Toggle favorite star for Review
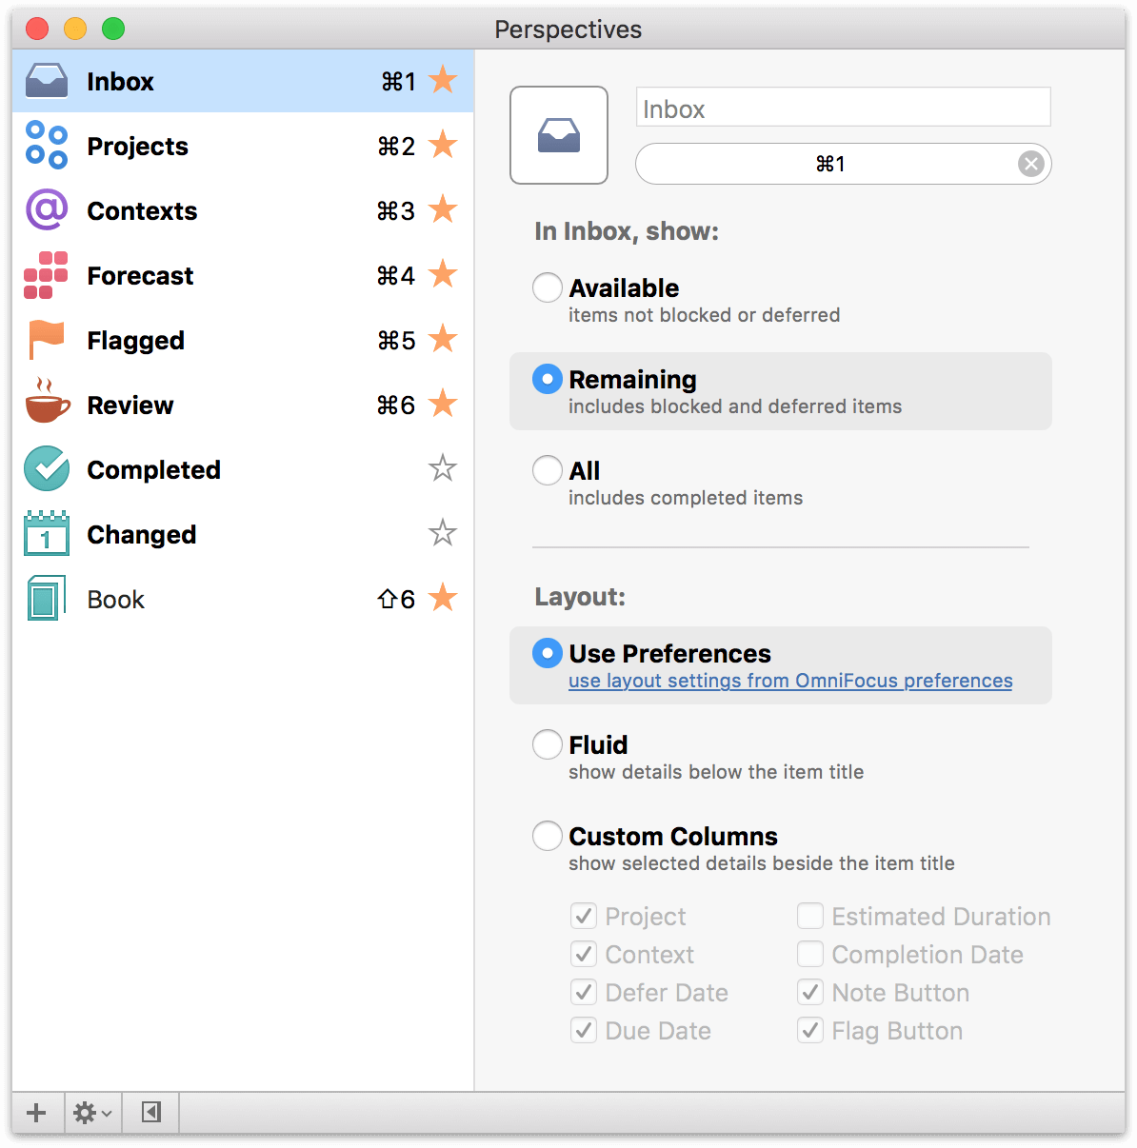This screenshot has width=1137, height=1148. (x=443, y=404)
